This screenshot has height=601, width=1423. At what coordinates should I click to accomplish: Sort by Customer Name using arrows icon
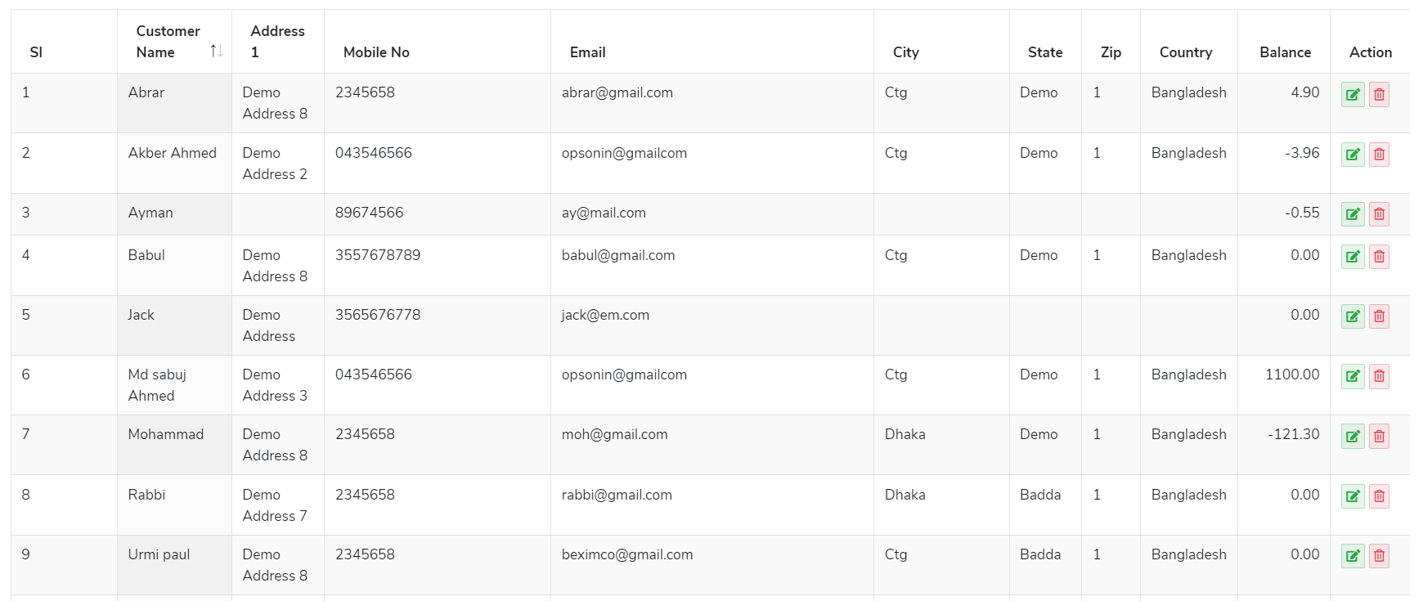point(216,52)
